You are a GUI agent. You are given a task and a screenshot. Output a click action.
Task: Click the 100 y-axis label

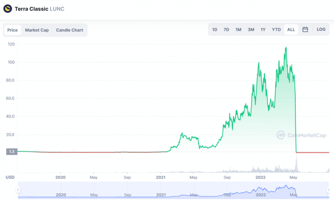point(11,63)
